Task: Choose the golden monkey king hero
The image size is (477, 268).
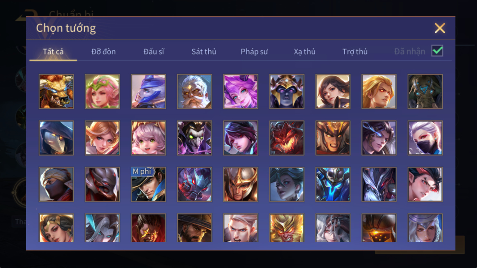Action: (x=287, y=228)
